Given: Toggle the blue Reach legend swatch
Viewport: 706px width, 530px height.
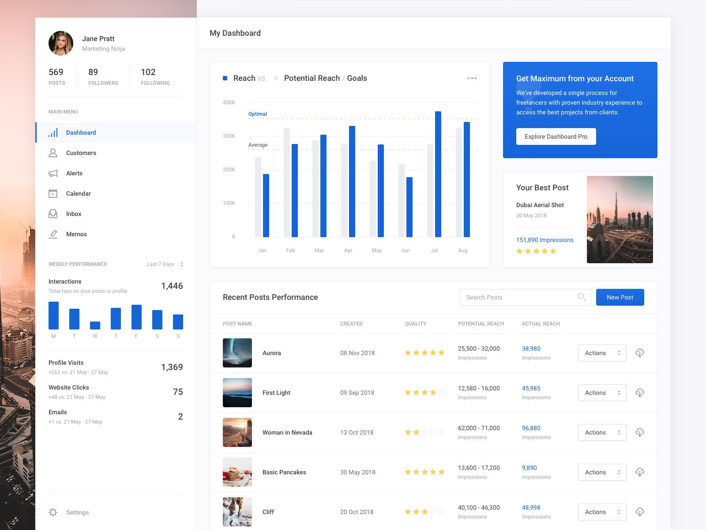Looking at the screenshot, I should pyautogui.click(x=225, y=78).
